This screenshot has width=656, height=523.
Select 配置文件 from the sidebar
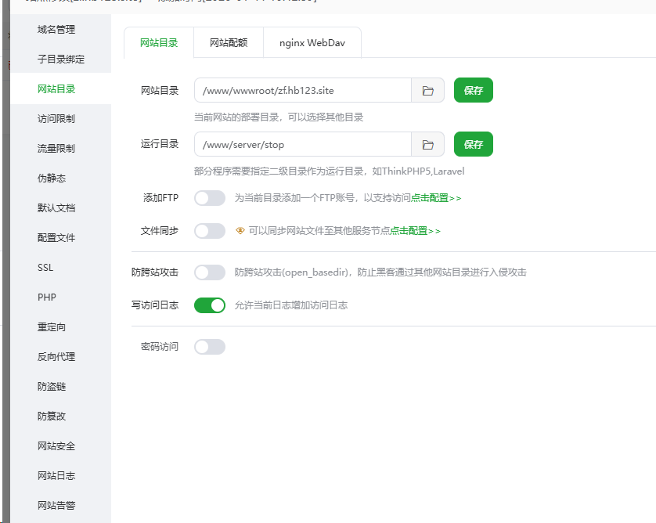[x=56, y=238]
